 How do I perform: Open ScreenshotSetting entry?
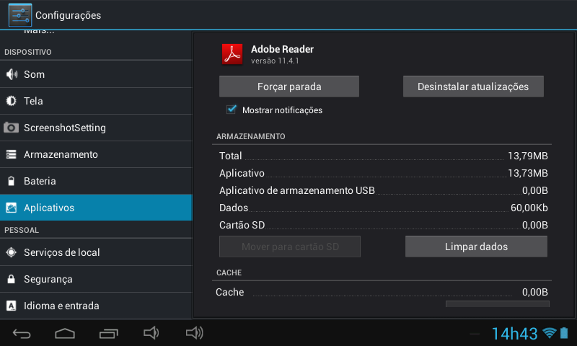pyautogui.click(x=96, y=128)
